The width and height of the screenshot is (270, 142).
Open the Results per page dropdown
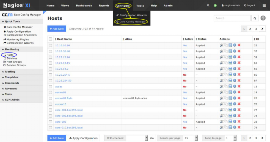190,138
